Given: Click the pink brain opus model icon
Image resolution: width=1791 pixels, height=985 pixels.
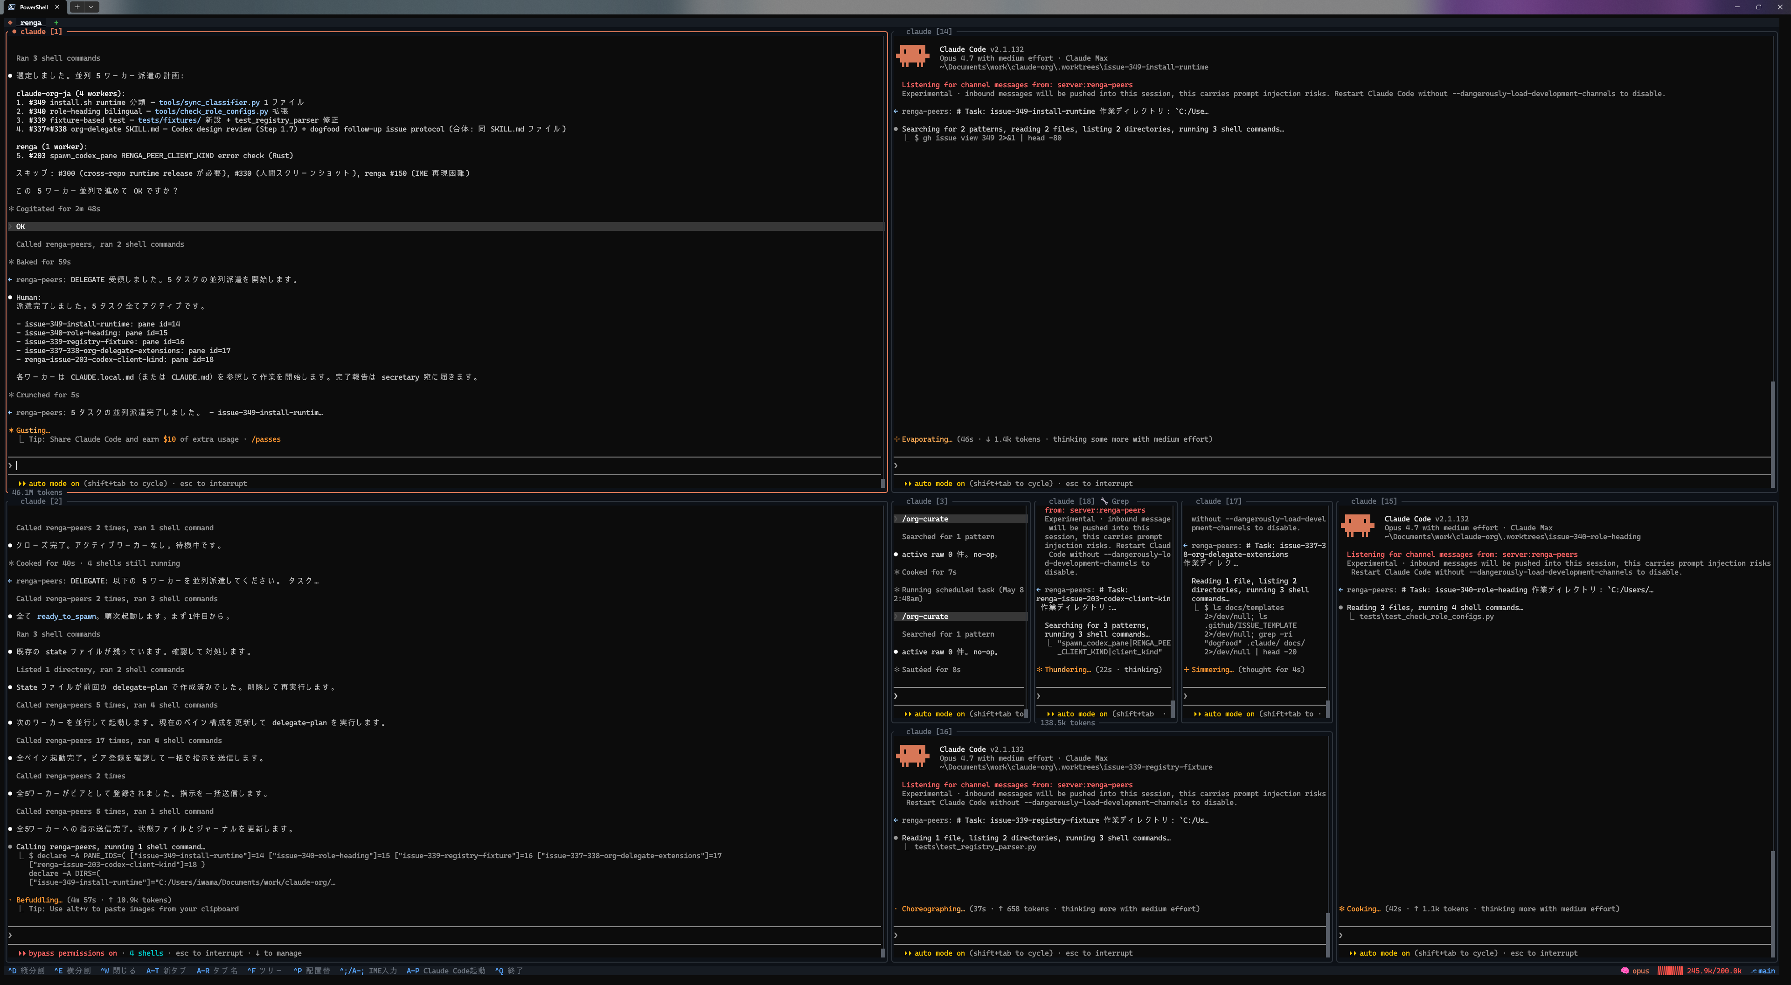Looking at the screenshot, I should (x=1625, y=971).
